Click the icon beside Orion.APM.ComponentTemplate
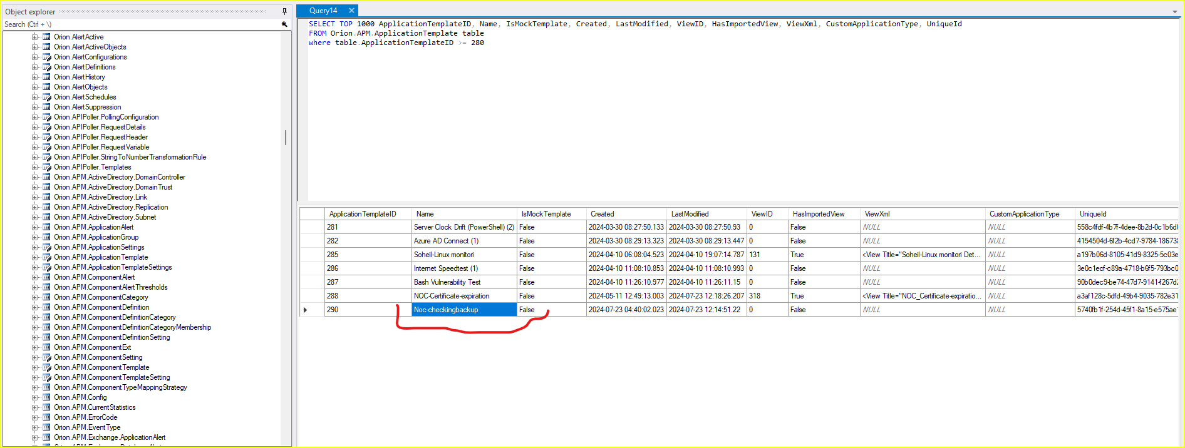1185x448 pixels. [x=46, y=367]
